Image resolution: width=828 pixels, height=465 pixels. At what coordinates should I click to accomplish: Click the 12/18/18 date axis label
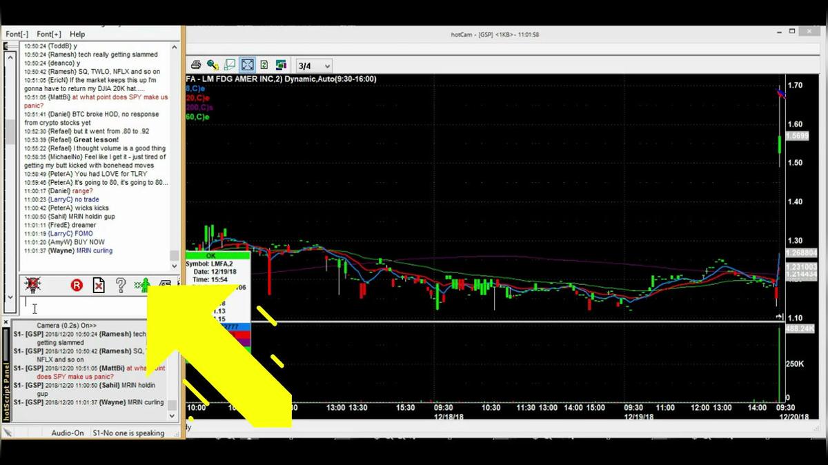click(448, 416)
